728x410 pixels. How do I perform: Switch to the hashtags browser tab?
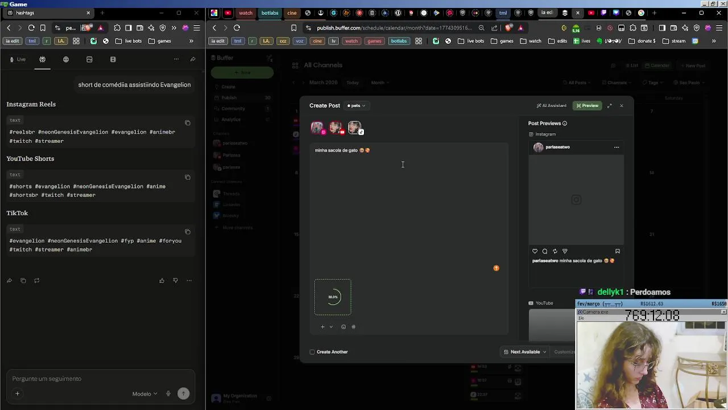tap(48, 13)
